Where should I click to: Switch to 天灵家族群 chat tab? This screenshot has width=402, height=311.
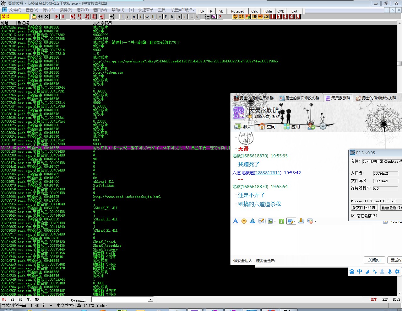tap(338, 98)
